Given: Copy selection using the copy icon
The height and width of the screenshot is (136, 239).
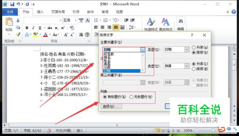Looking at the screenshot, I should (x=18, y=27).
